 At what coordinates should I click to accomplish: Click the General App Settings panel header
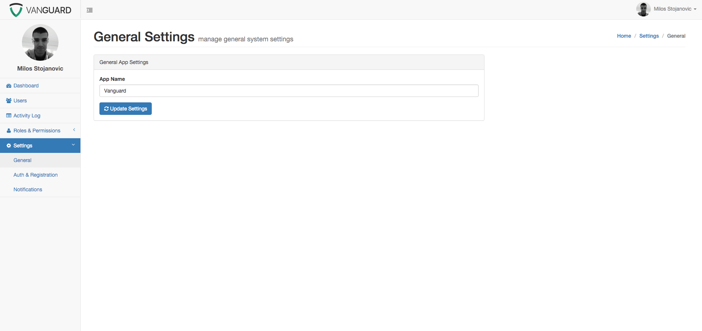(289, 62)
